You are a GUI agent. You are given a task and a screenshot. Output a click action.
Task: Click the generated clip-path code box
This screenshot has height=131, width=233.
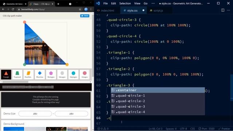click(x=46, y=87)
